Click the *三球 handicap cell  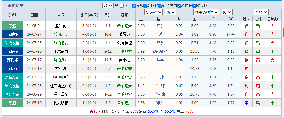pyautogui.click(x=160, y=94)
